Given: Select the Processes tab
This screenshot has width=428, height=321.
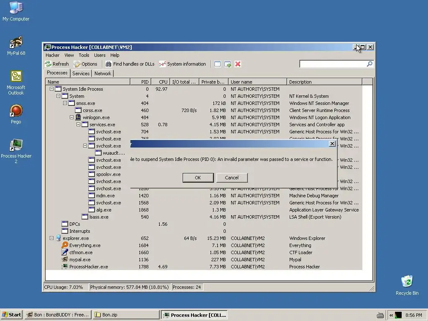Looking at the screenshot, I should pos(57,73).
